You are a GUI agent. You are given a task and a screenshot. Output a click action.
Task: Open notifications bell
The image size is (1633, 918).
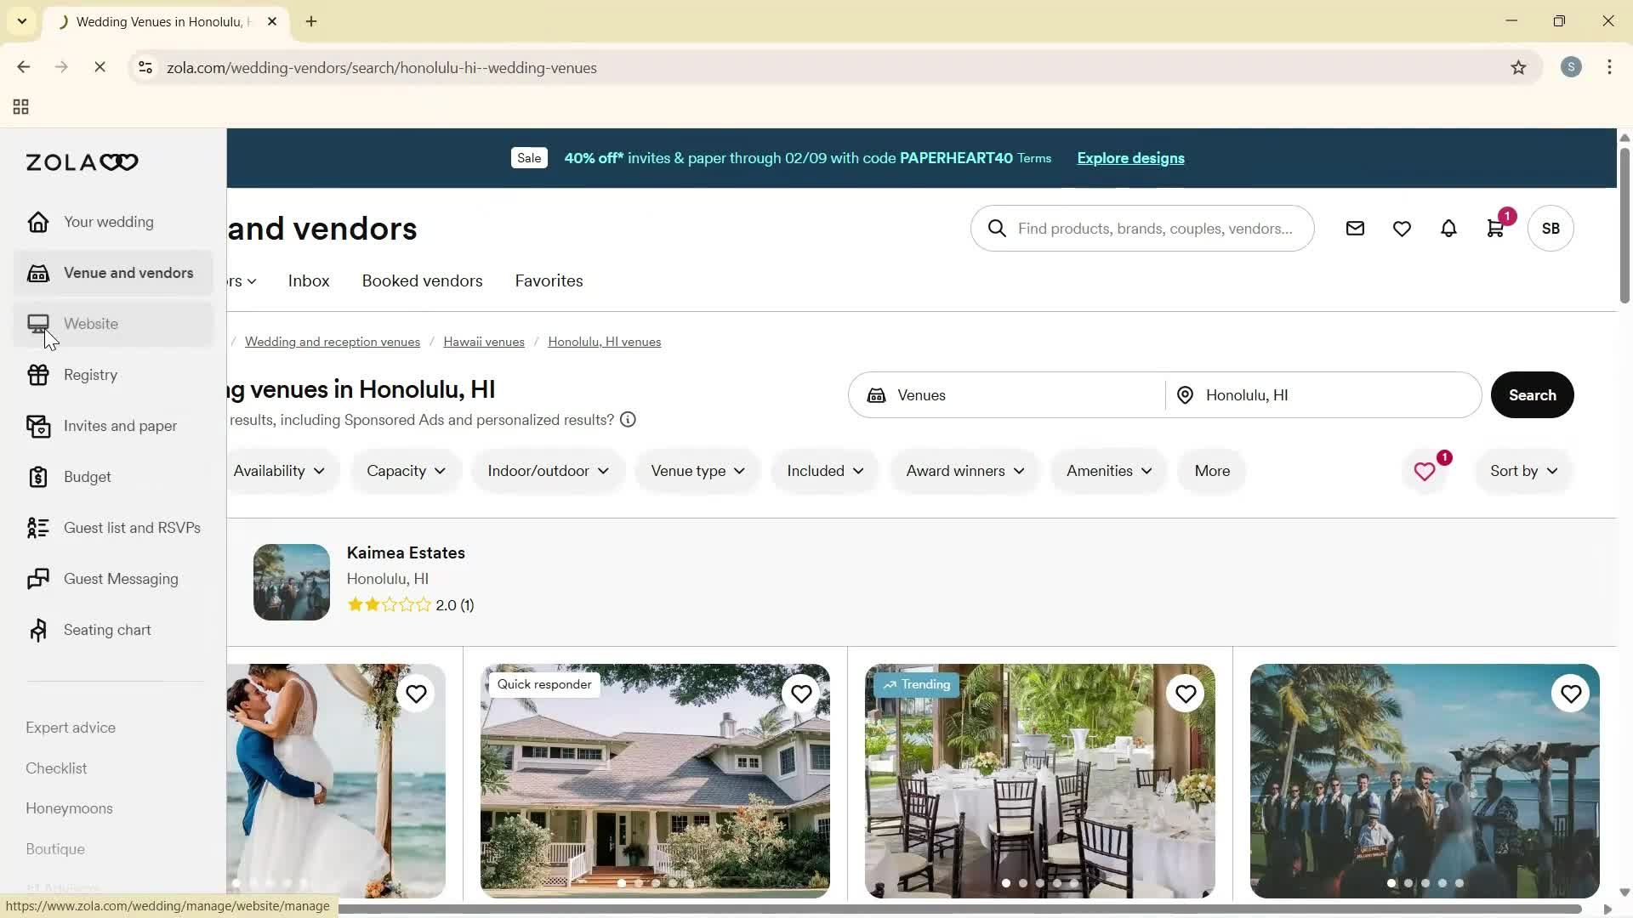point(1448,228)
